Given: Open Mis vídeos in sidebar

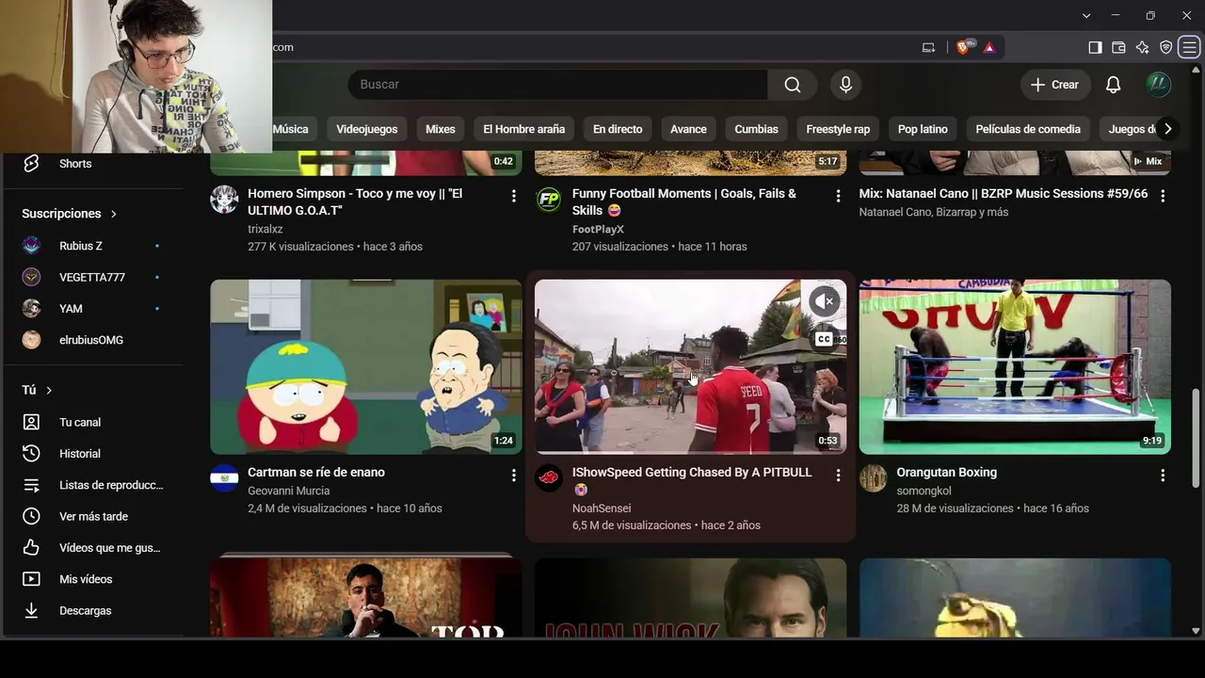Looking at the screenshot, I should click(x=91, y=579).
